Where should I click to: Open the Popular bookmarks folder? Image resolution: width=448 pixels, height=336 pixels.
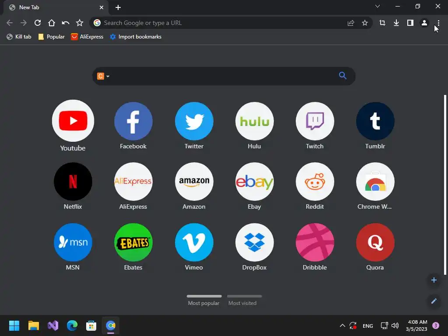click(x=52, y=37)
